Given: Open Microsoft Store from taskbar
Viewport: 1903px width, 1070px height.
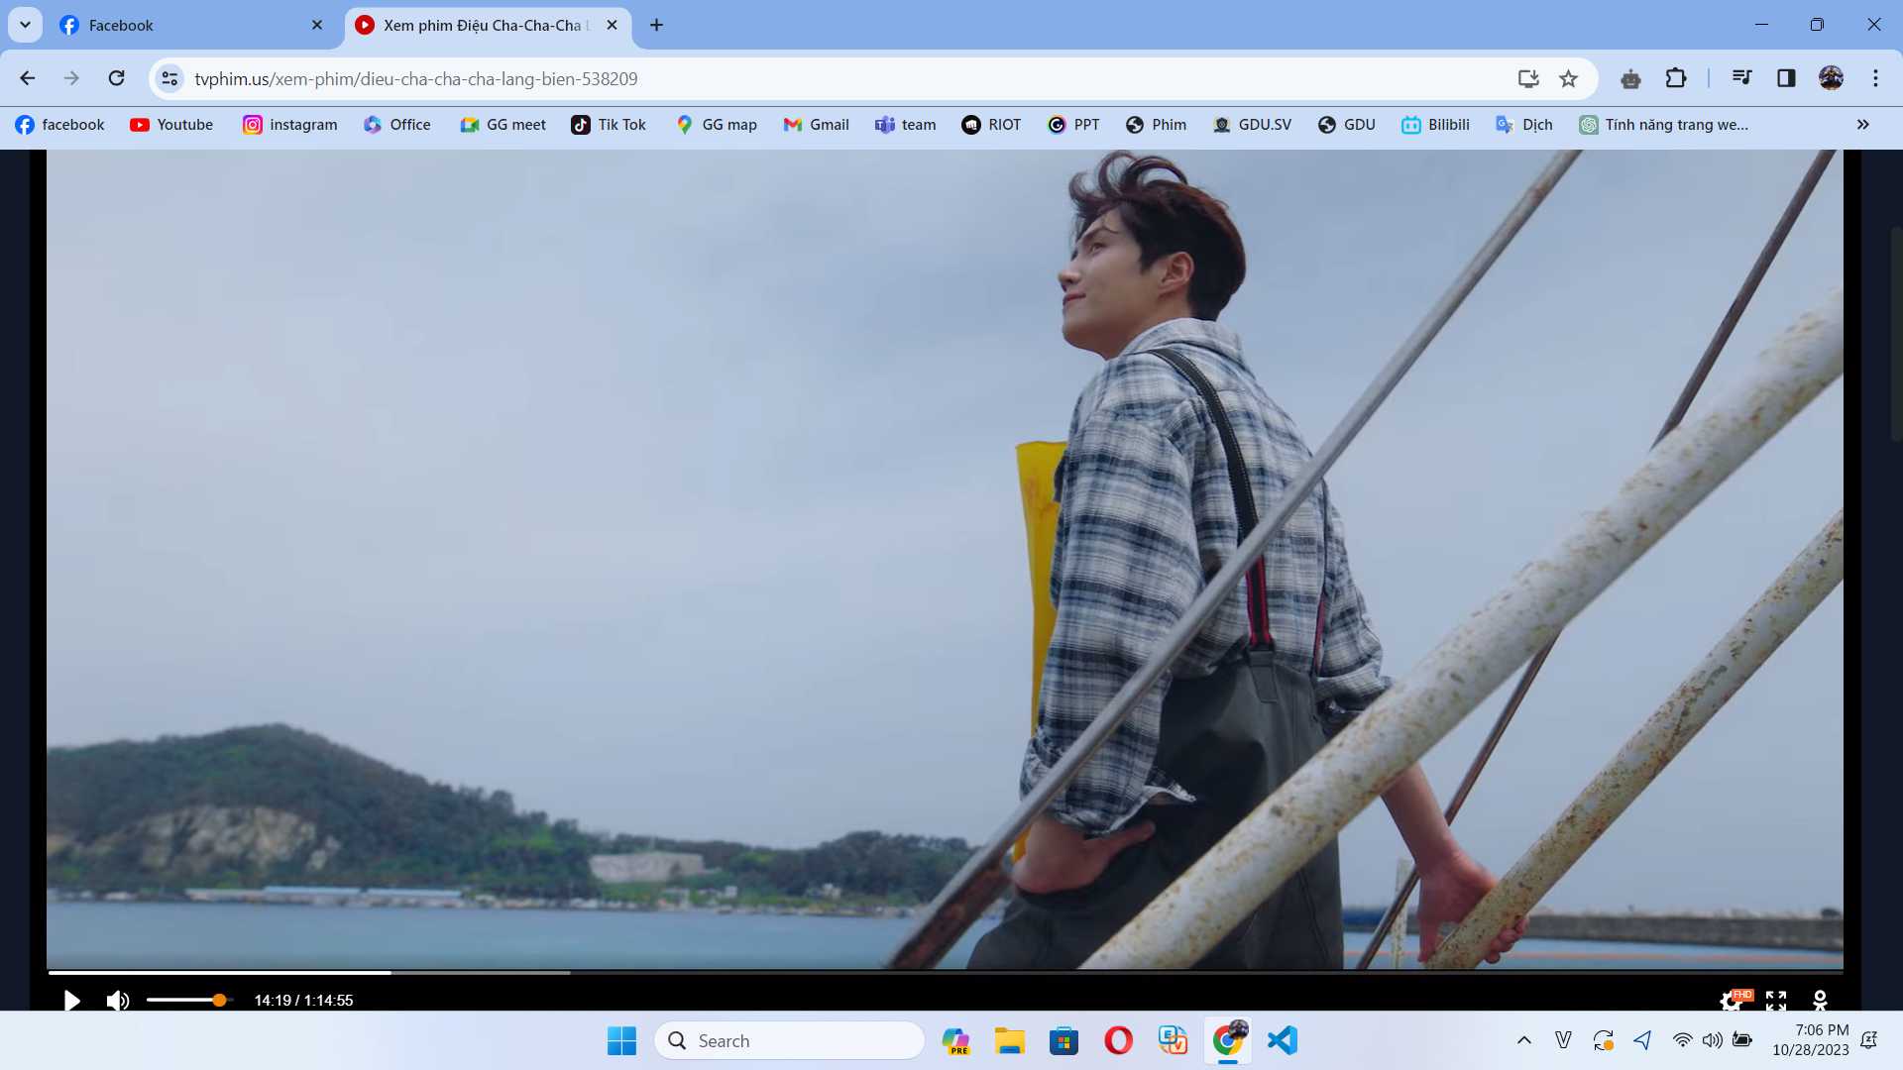Looking at the screenshot, I should tap(1063, 1040).
